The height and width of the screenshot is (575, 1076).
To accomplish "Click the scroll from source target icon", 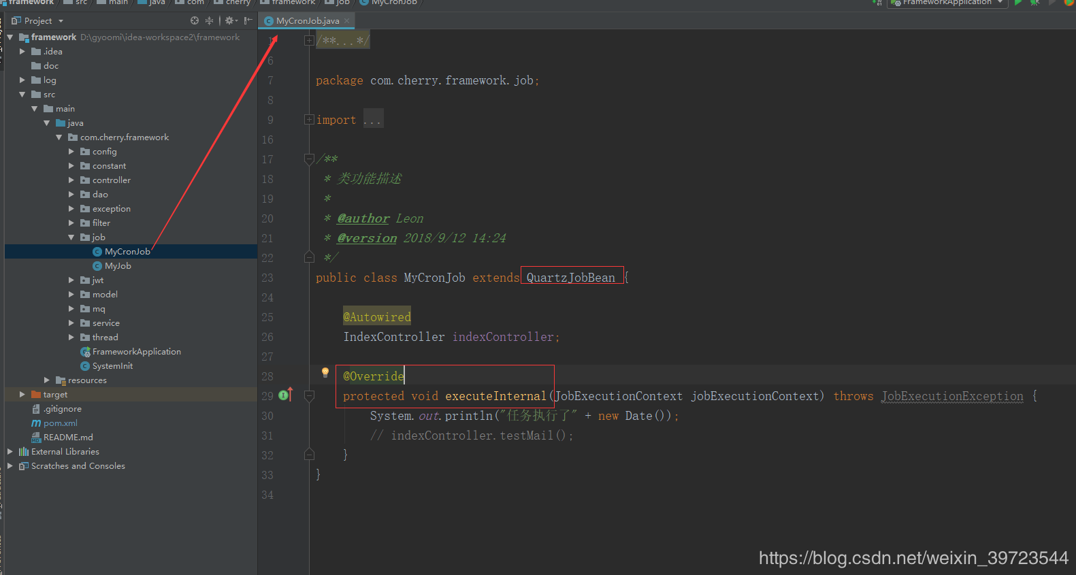I will point(195,20).
